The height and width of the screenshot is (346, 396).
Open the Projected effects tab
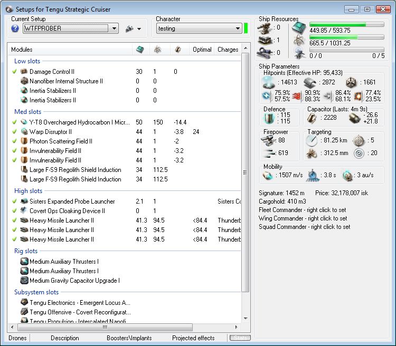193,338
